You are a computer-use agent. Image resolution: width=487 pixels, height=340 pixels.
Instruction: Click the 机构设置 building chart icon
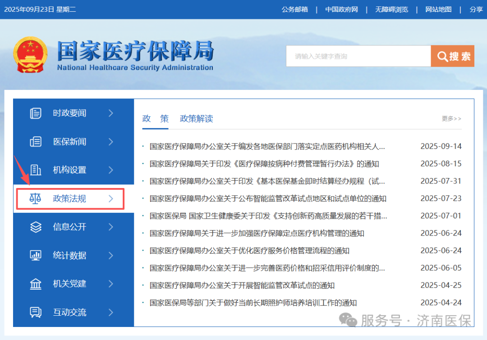36,170
